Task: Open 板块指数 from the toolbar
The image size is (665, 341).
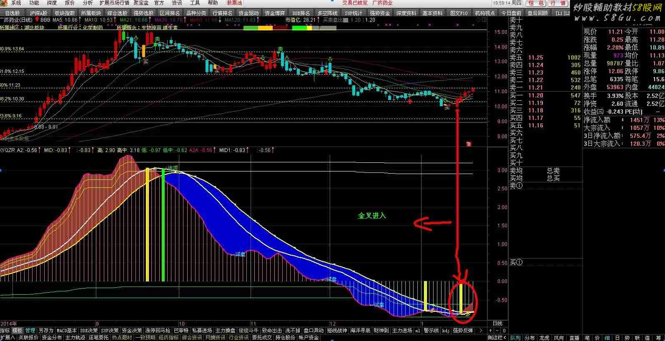Action: (x=65, y=13)
